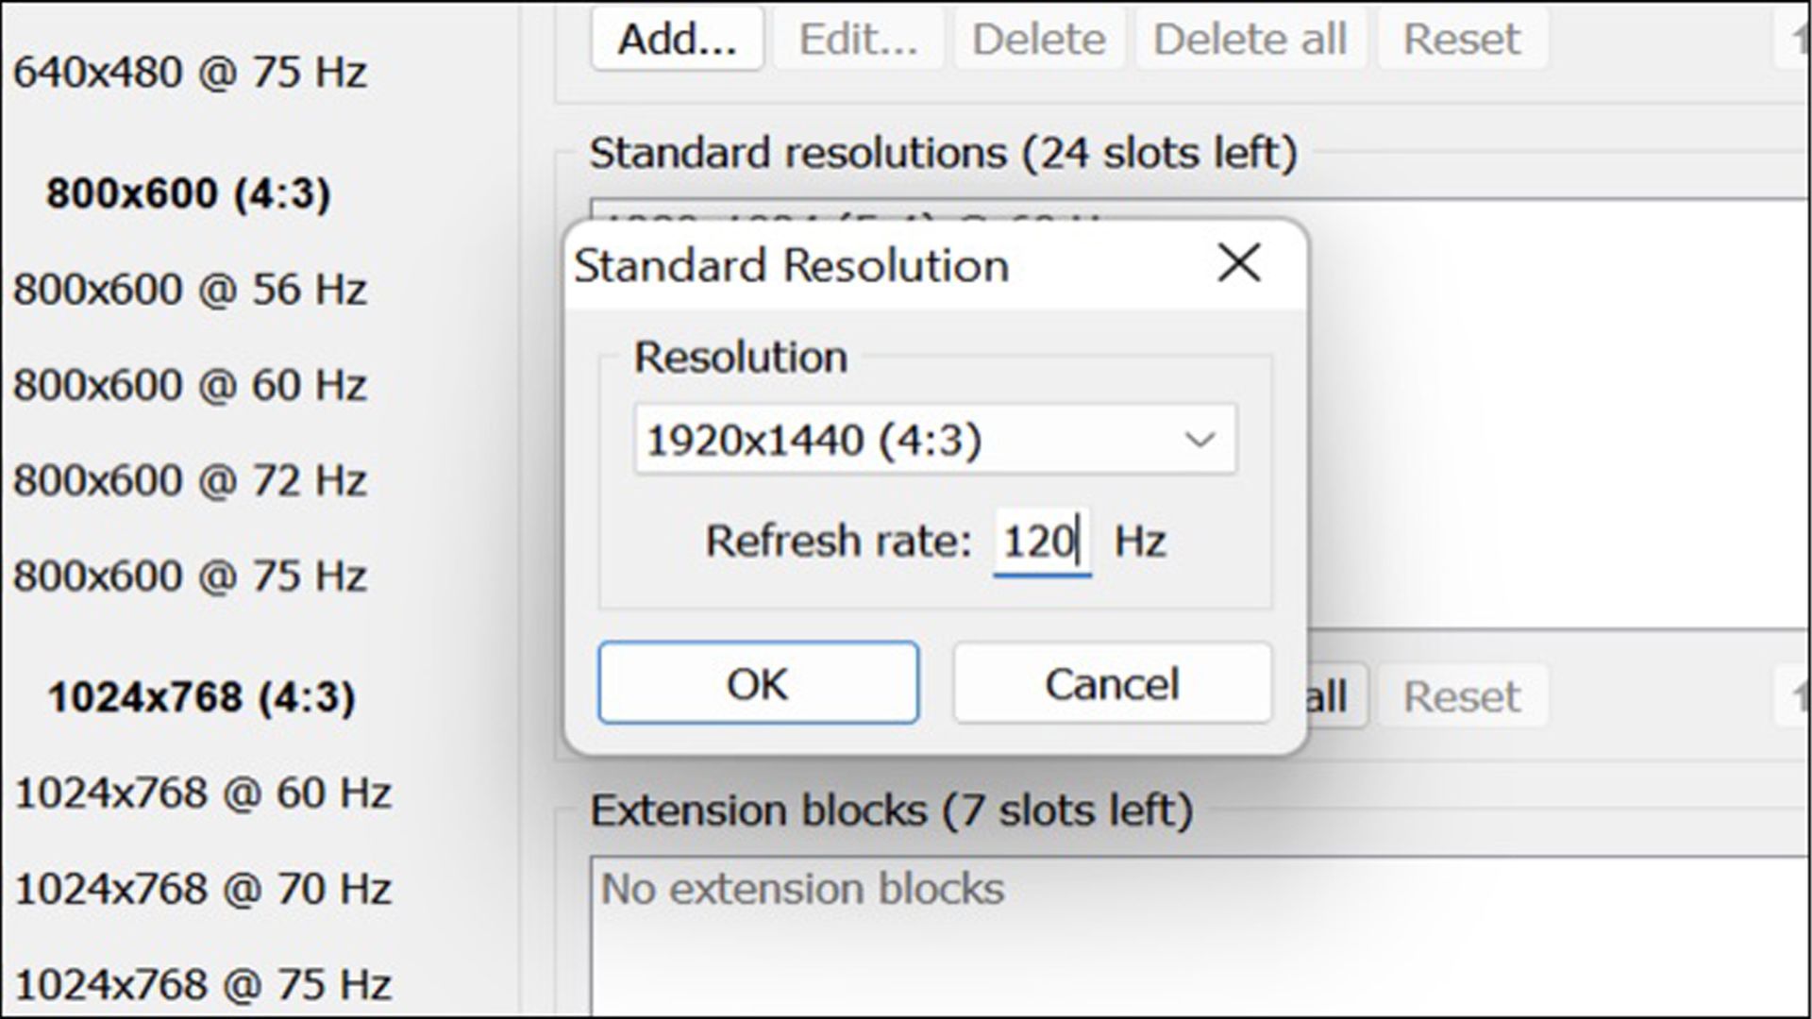Select 800x600 @ 72 Hz entry
This screenshot has height=1019, width=1812.
click(193, 479)
